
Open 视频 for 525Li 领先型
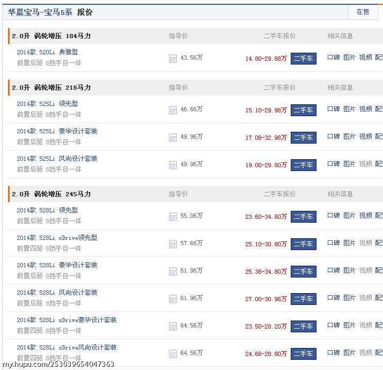click(x=365, y=109)
